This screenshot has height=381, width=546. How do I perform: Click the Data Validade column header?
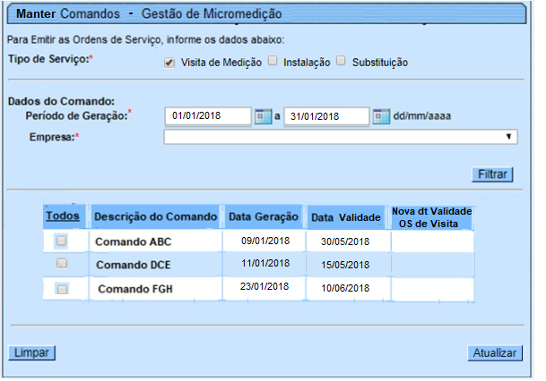346,217
